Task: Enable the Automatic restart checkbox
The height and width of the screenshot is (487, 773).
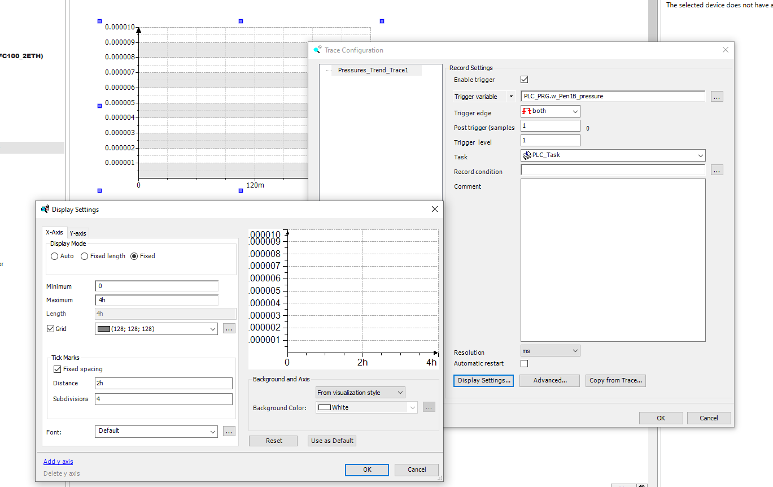Action: 524,364
